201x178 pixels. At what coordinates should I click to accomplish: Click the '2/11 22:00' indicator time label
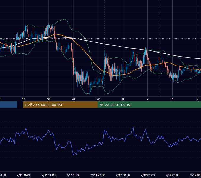point(98,175)
